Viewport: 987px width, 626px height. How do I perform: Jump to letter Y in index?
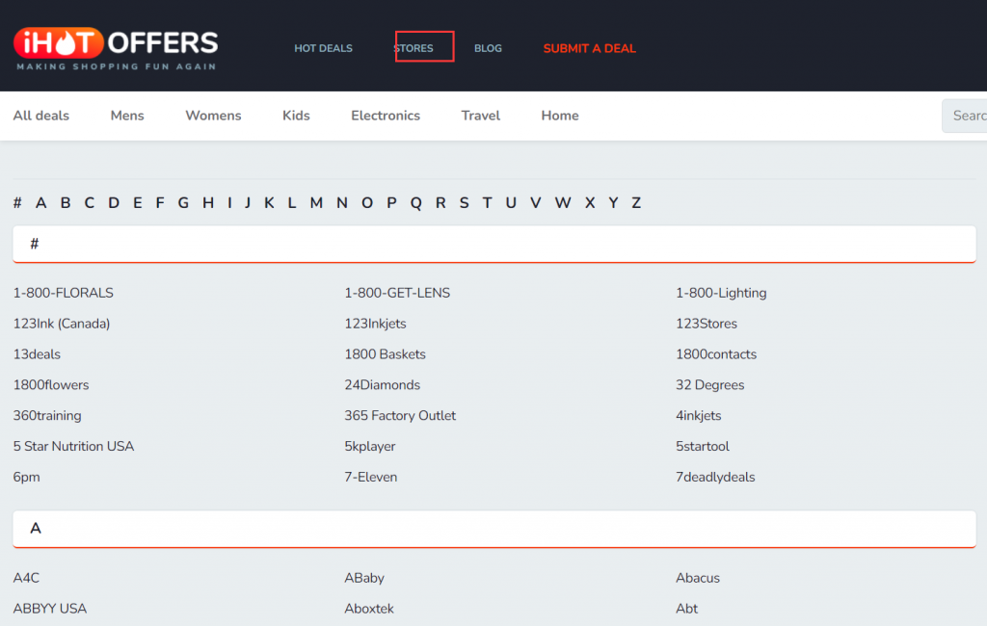[613, 202]
